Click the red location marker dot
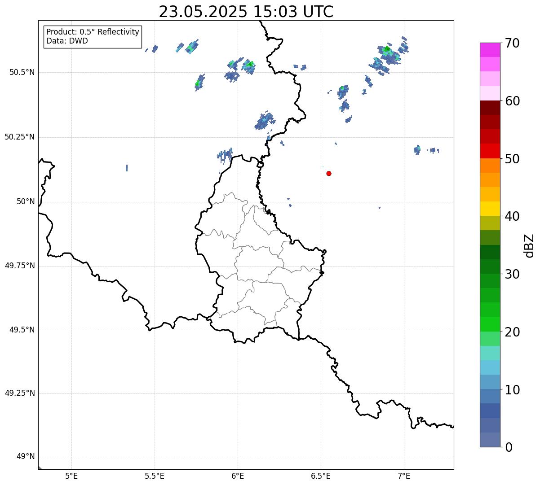 [x=329, y=173]
